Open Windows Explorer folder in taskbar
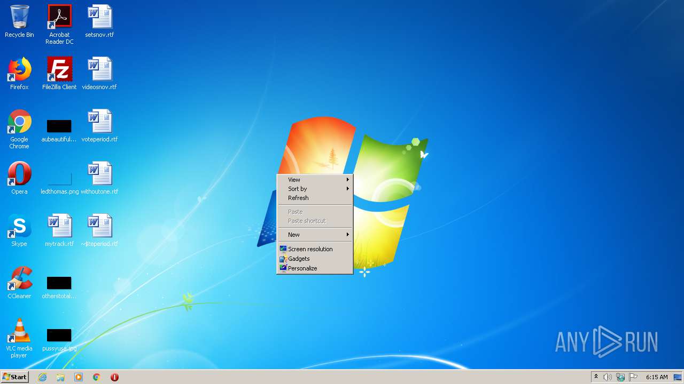This screenshot has height=384, width=684. (x=60, y=377)
